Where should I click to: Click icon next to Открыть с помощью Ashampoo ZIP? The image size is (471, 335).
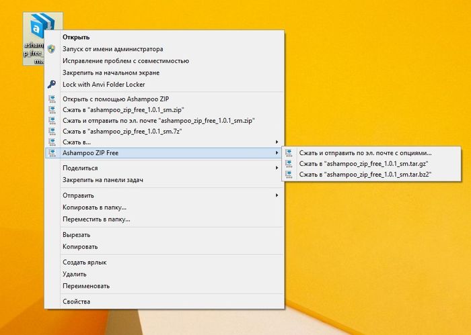pyautogui.click(x=52, y=99)
